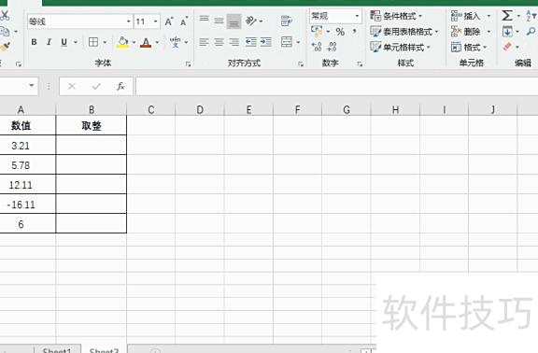Screen dimensions: 538x353
Task: Click the increase indent icon
Action: pos(266,42)
